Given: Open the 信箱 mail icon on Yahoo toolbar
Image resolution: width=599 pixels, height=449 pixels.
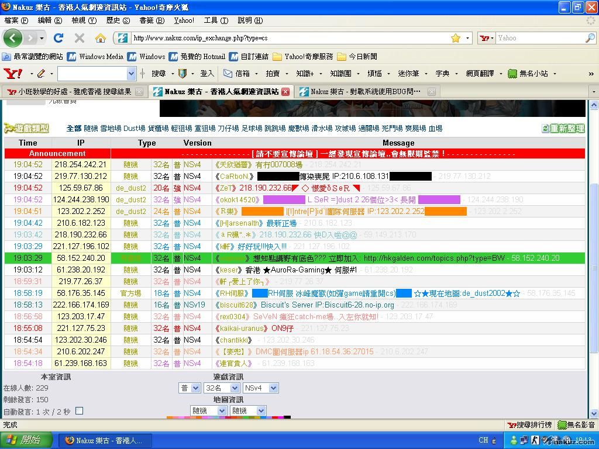Looking at the screenshot, I should [x=236, y=74].
